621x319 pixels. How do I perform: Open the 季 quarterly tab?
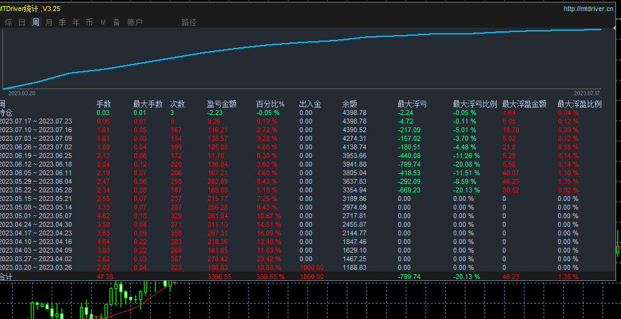pos(63,23)
